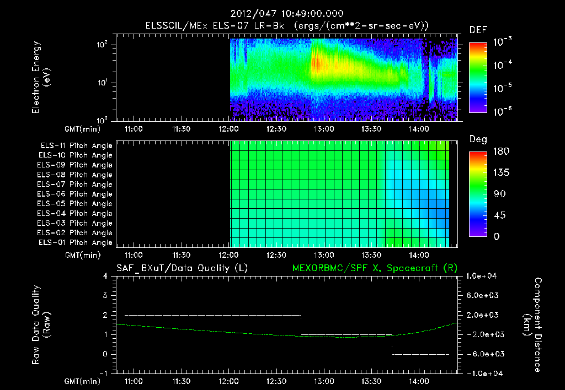Image resolution: width=565 pixels, height=390 pixels.
Task: Select the 'ELS-04 Pitch Angle' row label
Action: (74, 213)
